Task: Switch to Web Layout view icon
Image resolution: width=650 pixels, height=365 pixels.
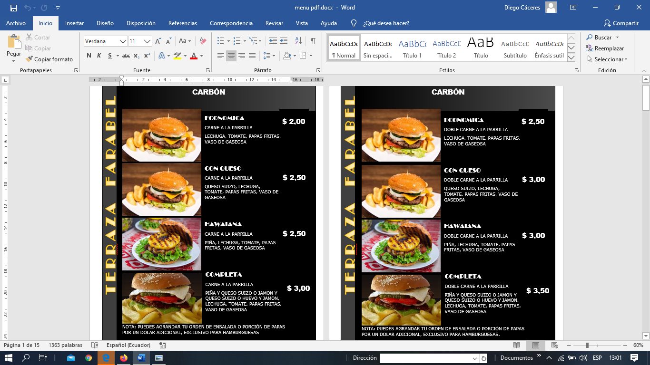Action: [x=554, y=345]
